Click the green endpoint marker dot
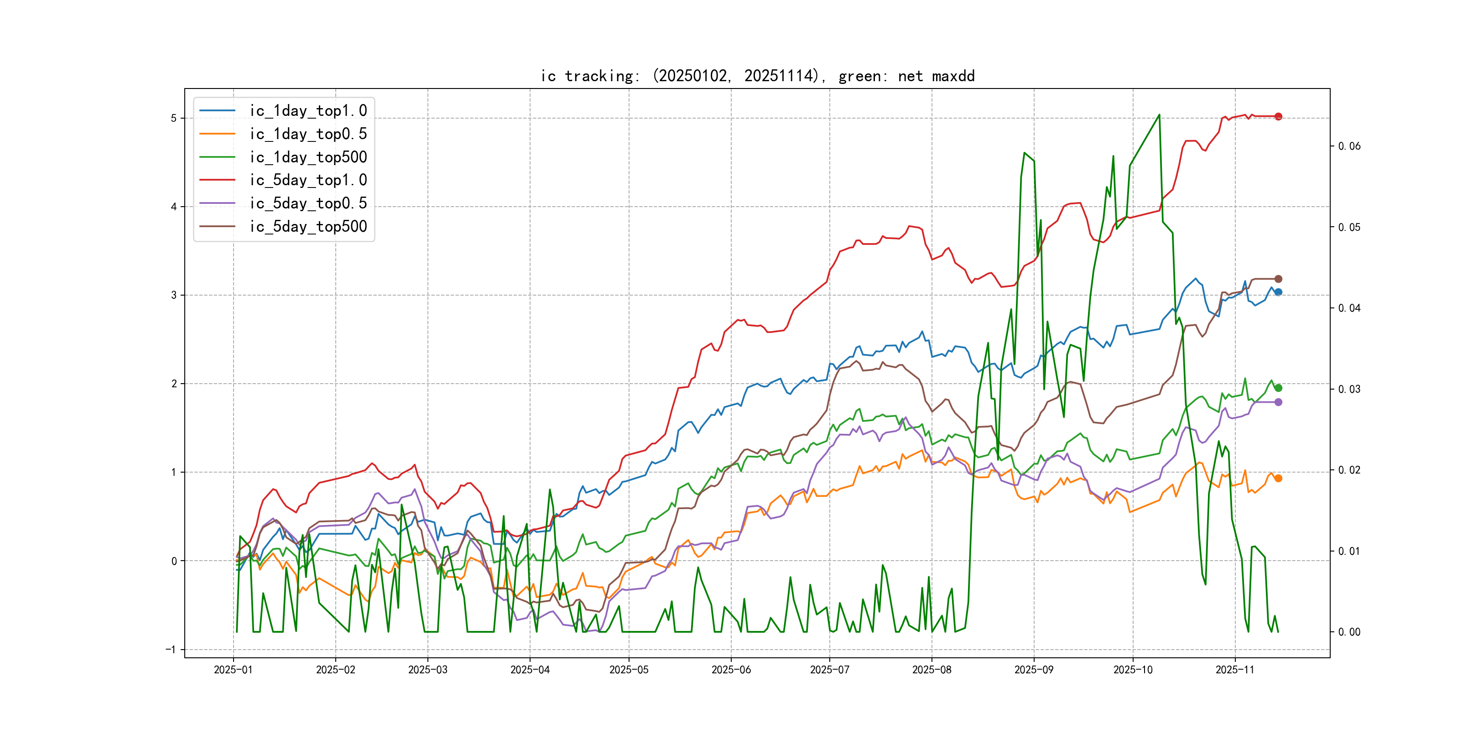The height and width of the screenshot is (739, 1478). point(1278,388)
